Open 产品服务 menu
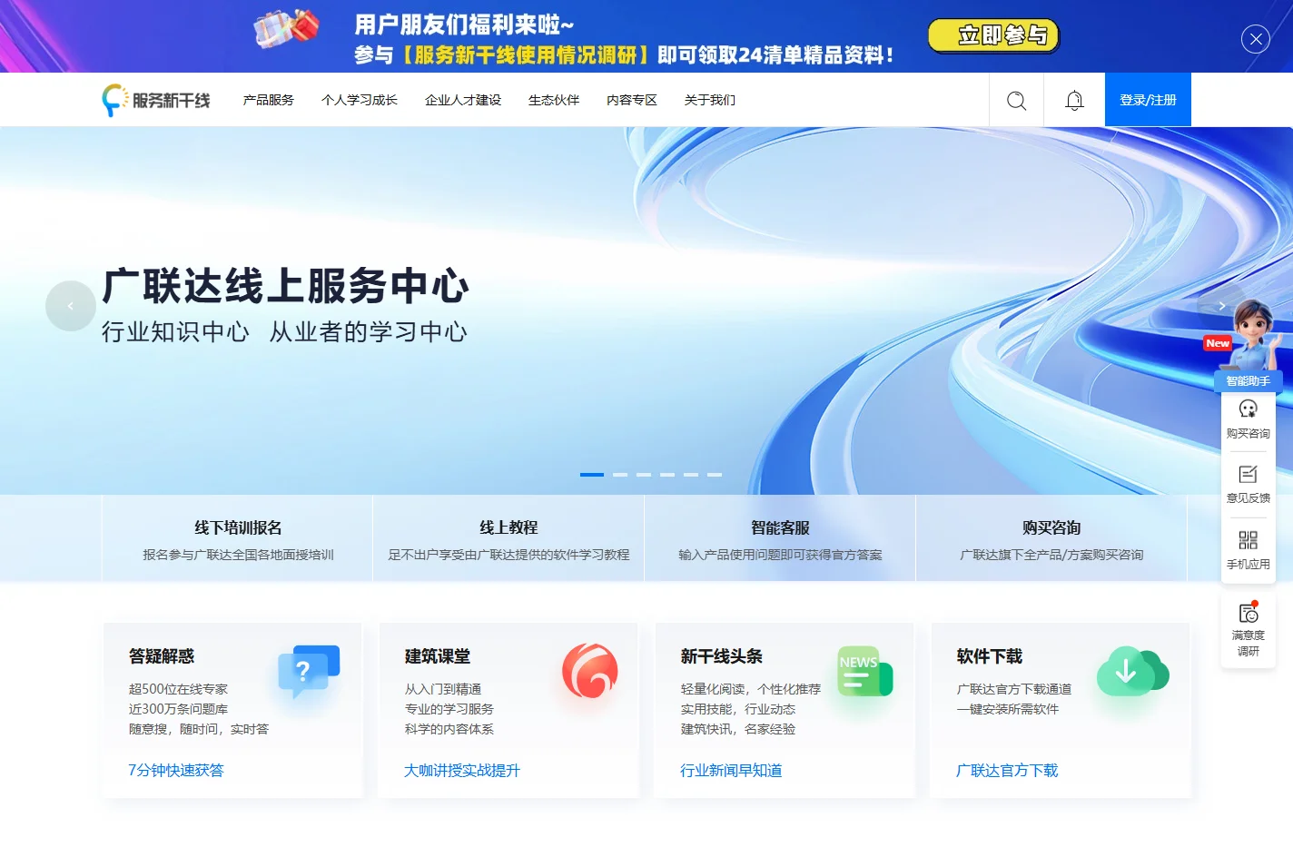Viewport: 1293px width, 847px height. (269, 100)
